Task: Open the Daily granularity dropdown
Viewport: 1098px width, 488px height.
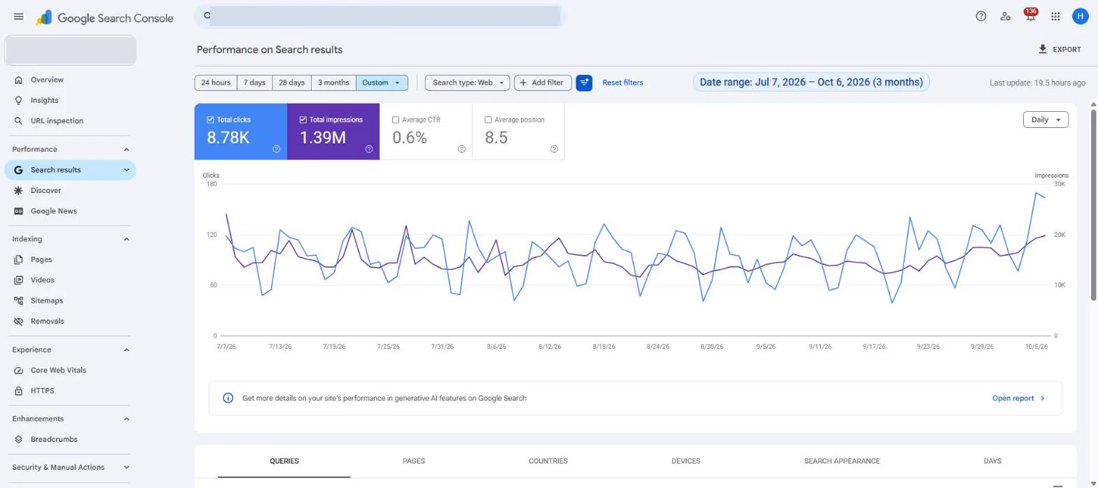Action: click(1045, 120)
